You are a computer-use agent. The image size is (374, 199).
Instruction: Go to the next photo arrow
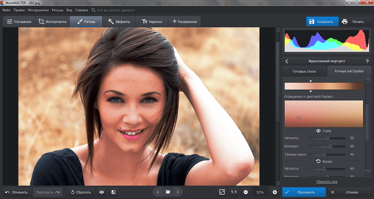[178, 192]
